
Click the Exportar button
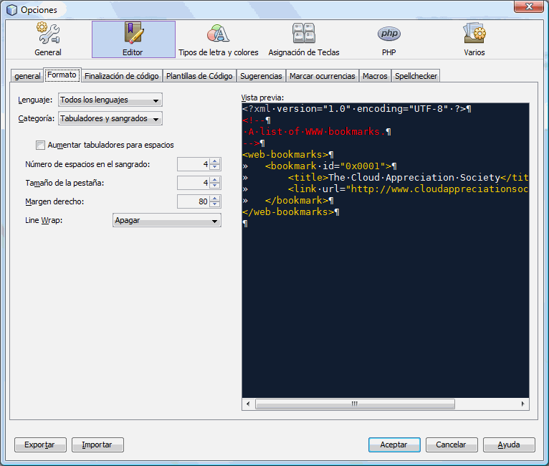[40, 444]
